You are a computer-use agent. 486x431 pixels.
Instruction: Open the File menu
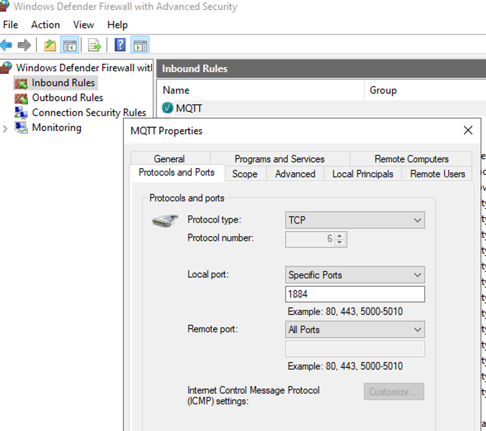[11, 25]
